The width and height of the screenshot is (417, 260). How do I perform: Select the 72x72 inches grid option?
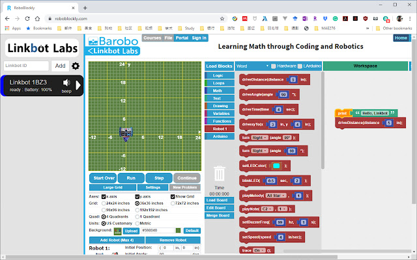(x=173, y=203)
